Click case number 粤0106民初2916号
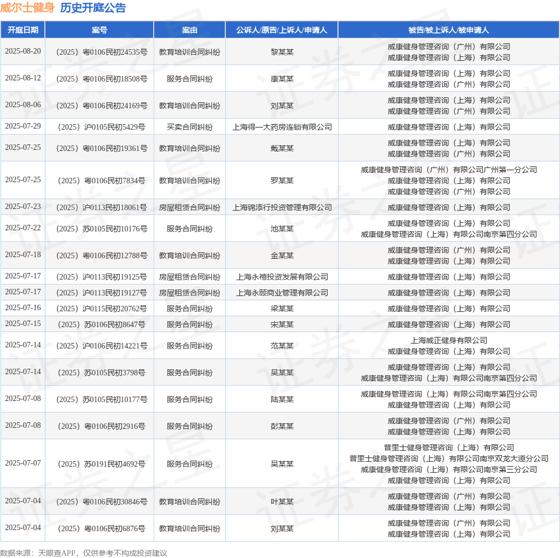560x558 pixels. [x=102, y=427]
